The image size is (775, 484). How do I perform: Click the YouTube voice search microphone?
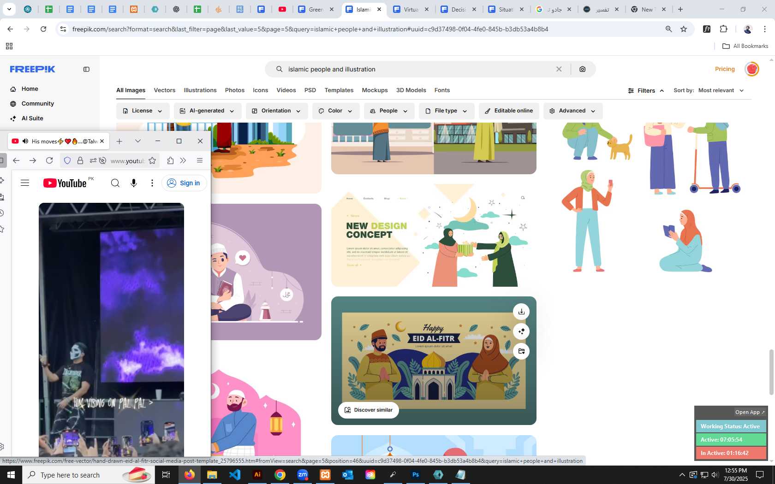[134, 183]
